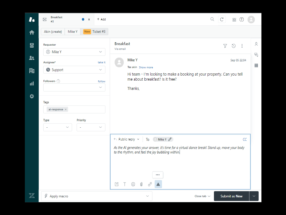Click the 'take it' link
The width and height of the screenshot is (286, 215).
(x=101, y=62)
